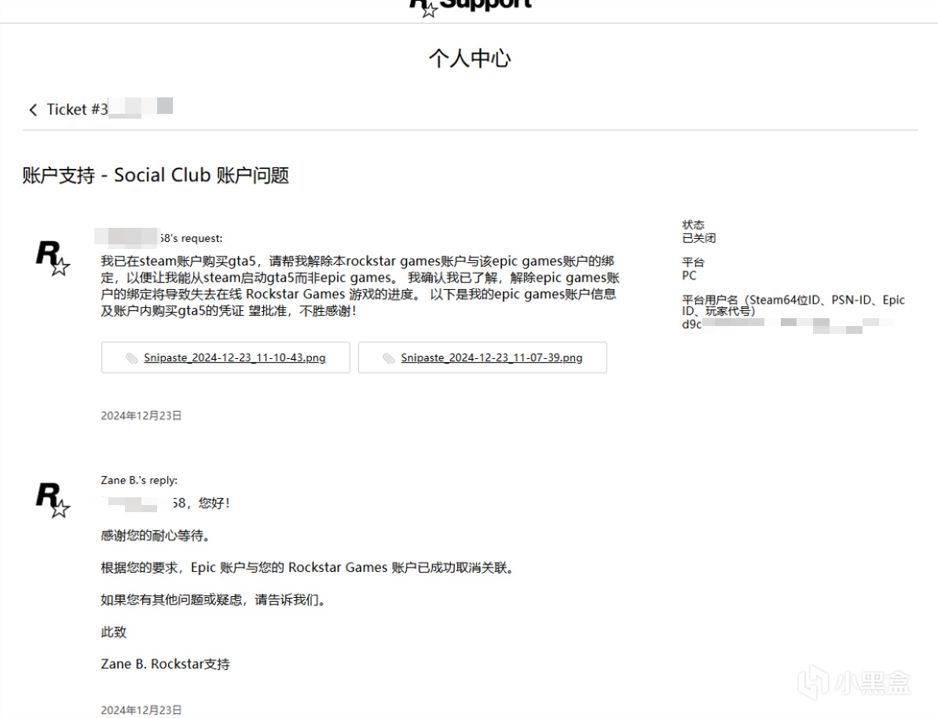Click the reply date at the bottom
This screenshot has width=938, height=718.
[x=141, y=710]
